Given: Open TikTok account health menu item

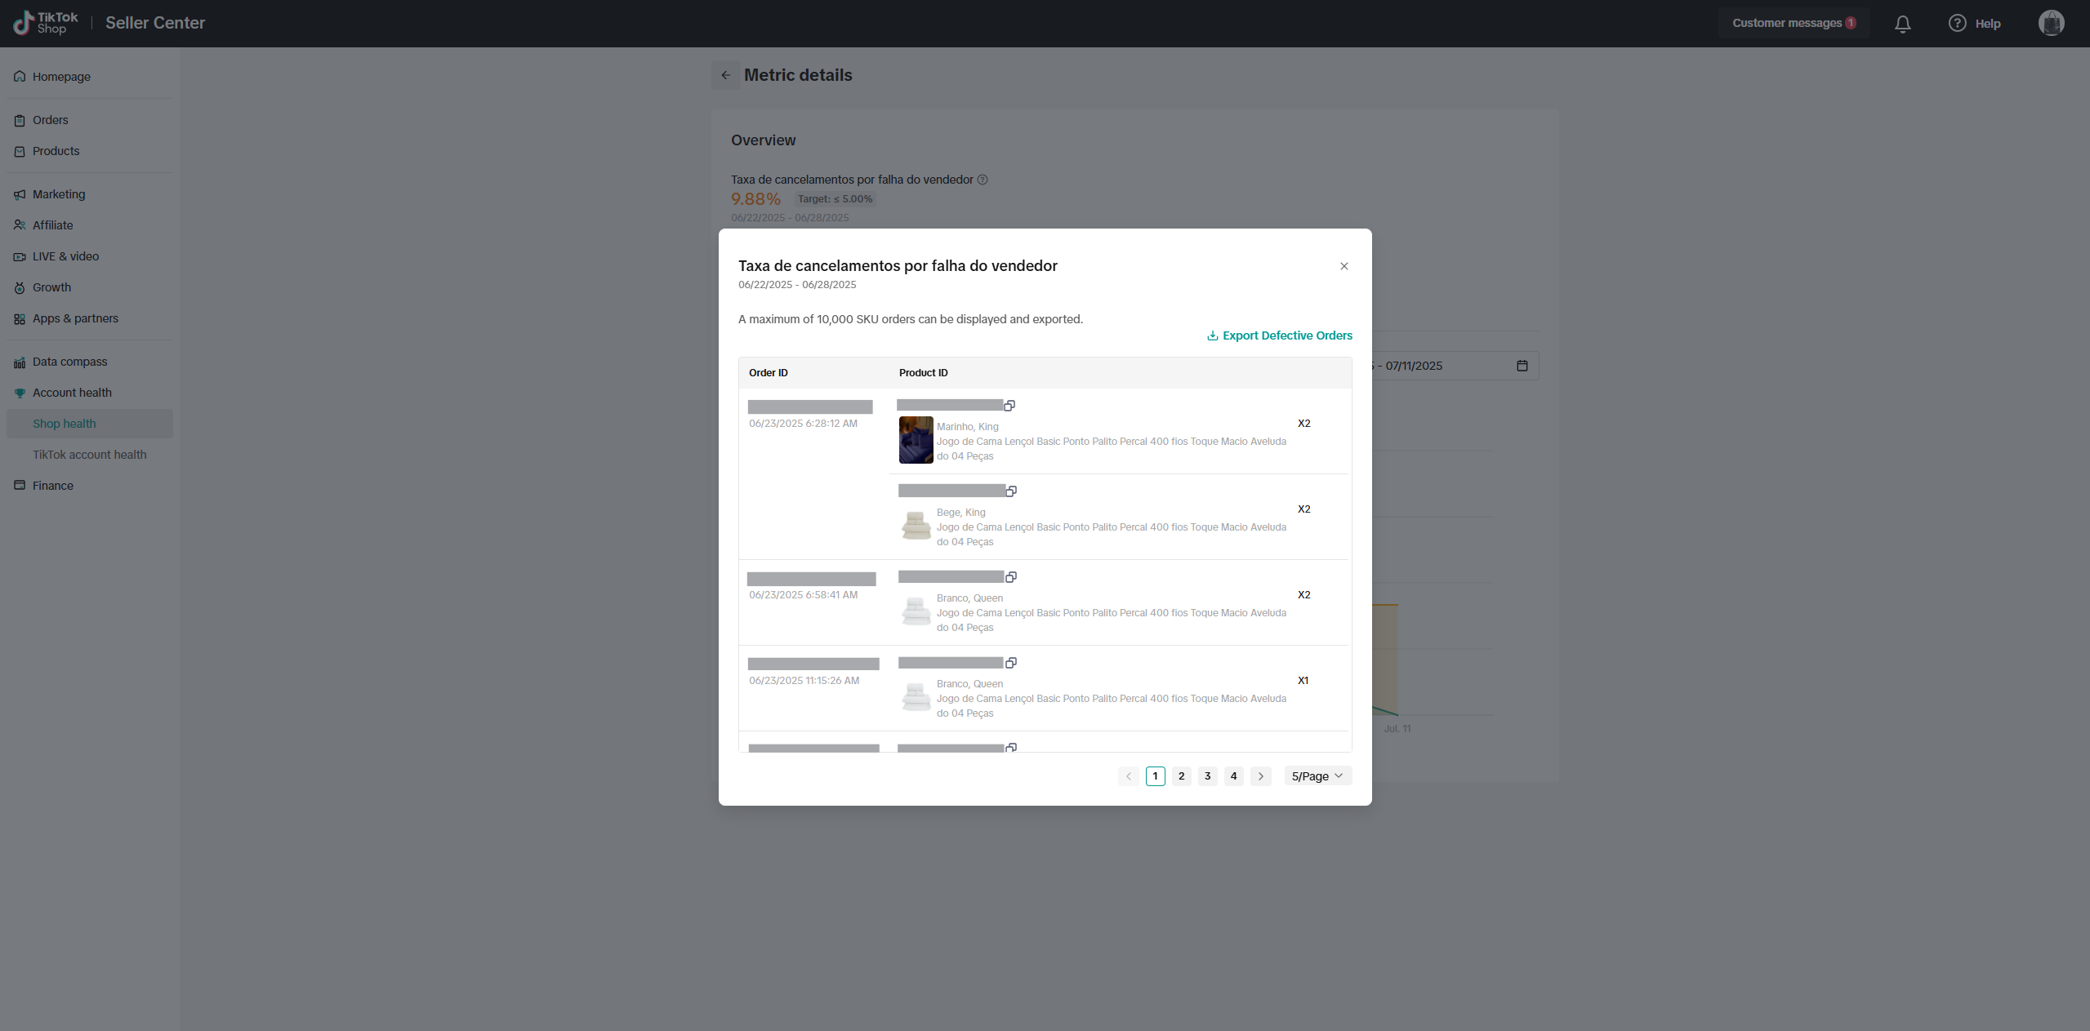Looking at the screenshot, I should tap(90, 455).
